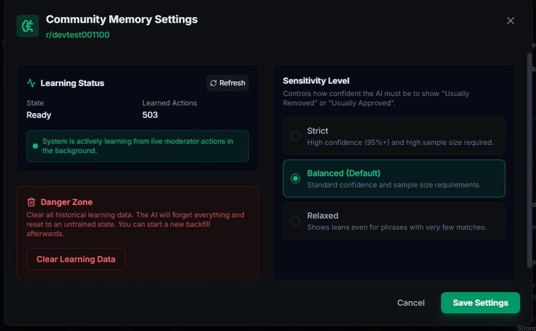Click the Strict option description text

[x=400, y=142]
